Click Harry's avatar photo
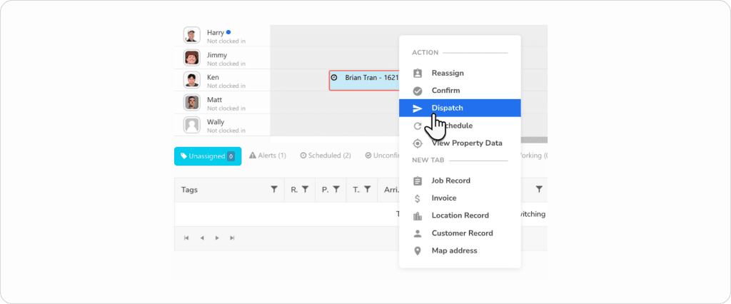 [x=191, y=36]
